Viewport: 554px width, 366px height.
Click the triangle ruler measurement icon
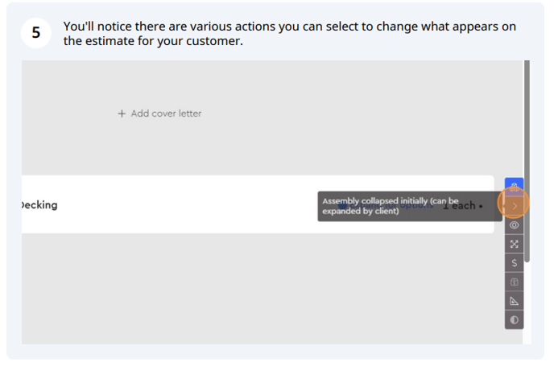(514, 301)
